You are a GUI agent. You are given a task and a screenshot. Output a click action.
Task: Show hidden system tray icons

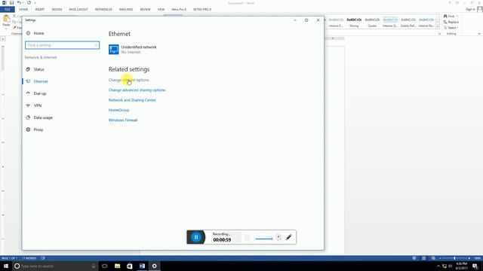pyautogui.click(x=438, y=266)
